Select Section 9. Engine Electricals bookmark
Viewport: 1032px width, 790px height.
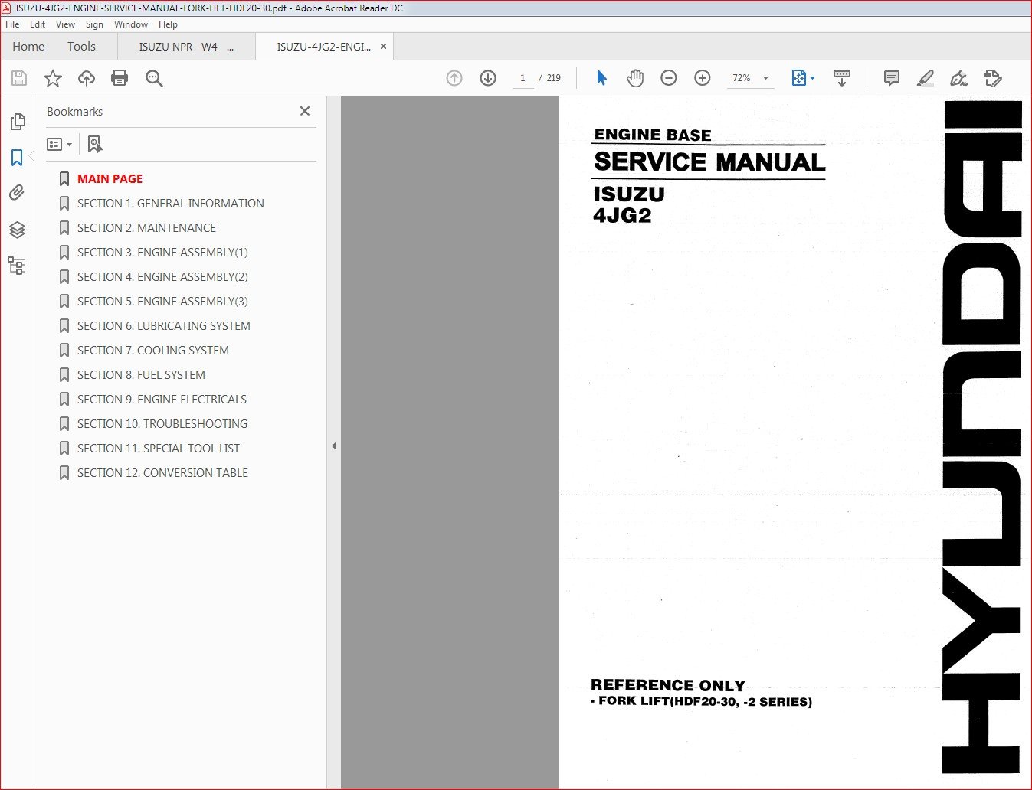pos(162,399)
